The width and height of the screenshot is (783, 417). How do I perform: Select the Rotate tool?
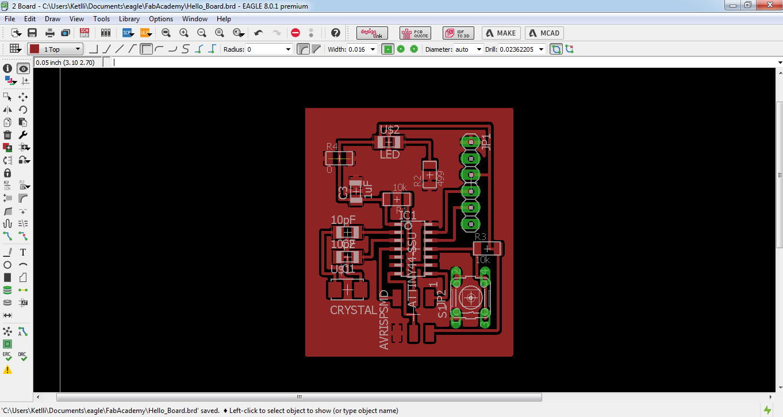(23, 109)
